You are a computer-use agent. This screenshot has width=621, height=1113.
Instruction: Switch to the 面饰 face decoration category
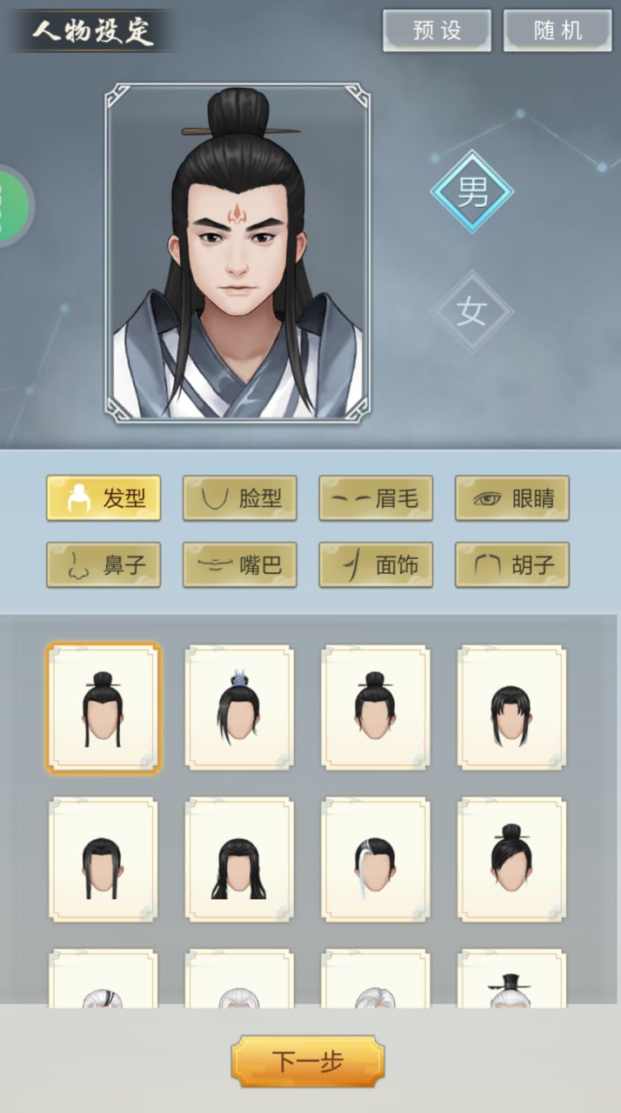coord(376,565)
